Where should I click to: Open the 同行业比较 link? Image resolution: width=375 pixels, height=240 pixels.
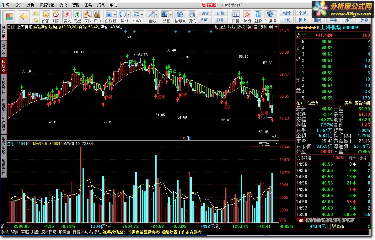point(357,158)
